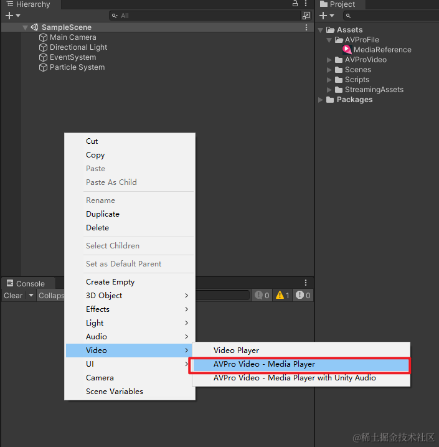439x447 pixels.
Task: Click the Console Collapse toggle button
Action: tap(50, 296)
